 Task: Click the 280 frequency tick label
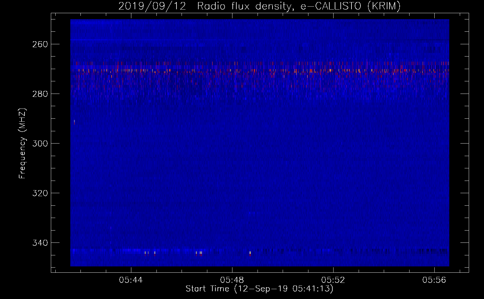point(40,94)
